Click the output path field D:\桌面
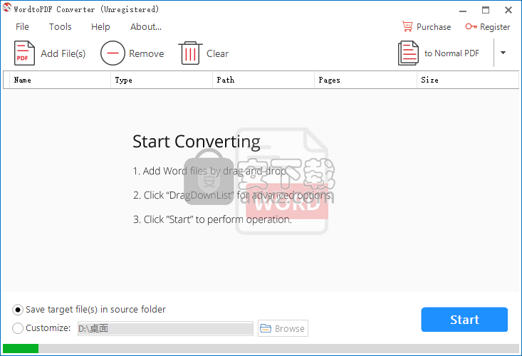The width and height of the screenshot is (522, 356). [165, 328]
